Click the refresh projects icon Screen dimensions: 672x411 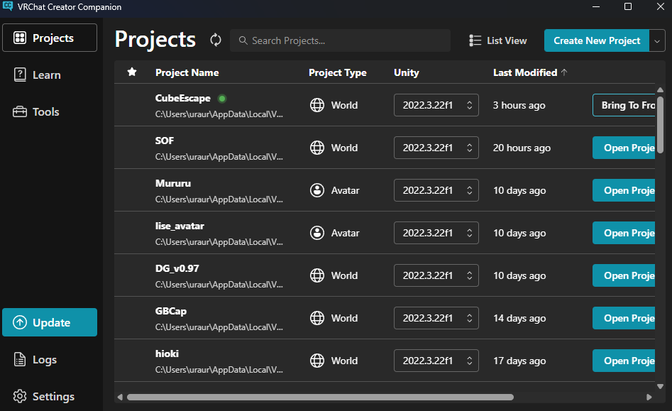[216, 40]
